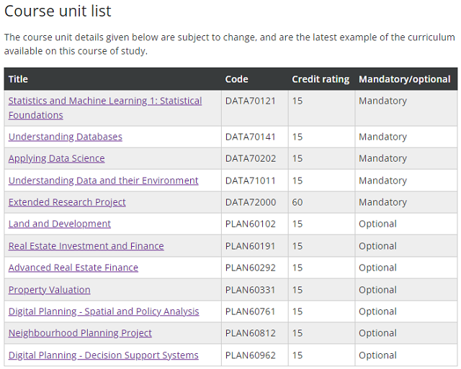Click the Course unit list heading
461x369 pixels.
pyautogui.click(x=58, y=12)
